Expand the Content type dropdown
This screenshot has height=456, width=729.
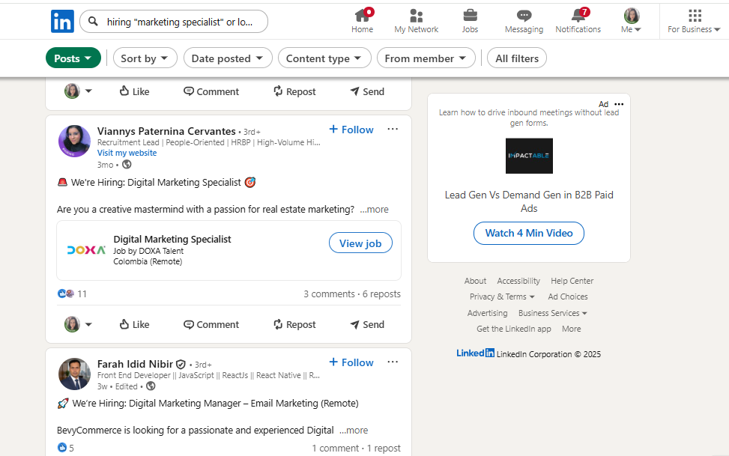[x=324, y=58]
